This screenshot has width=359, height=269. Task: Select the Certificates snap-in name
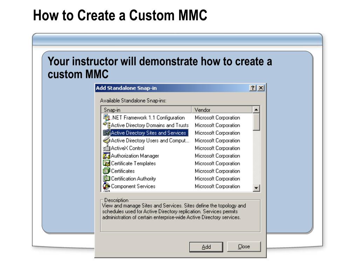123,171
